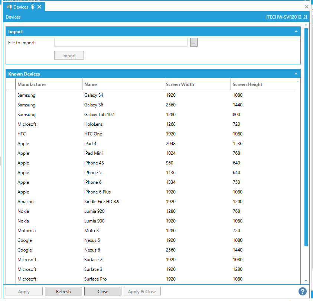Select the Devices tab label

pos(21,7)
